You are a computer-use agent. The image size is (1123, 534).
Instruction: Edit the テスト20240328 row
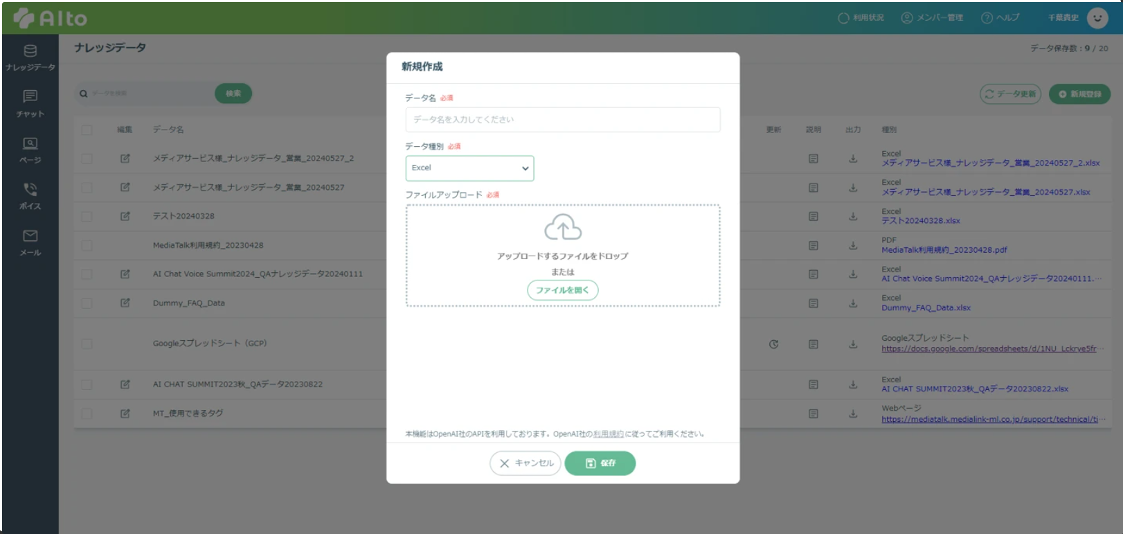125,216
